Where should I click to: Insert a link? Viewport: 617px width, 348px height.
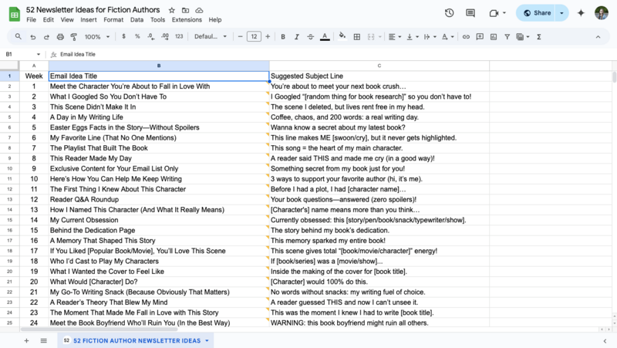466,36
